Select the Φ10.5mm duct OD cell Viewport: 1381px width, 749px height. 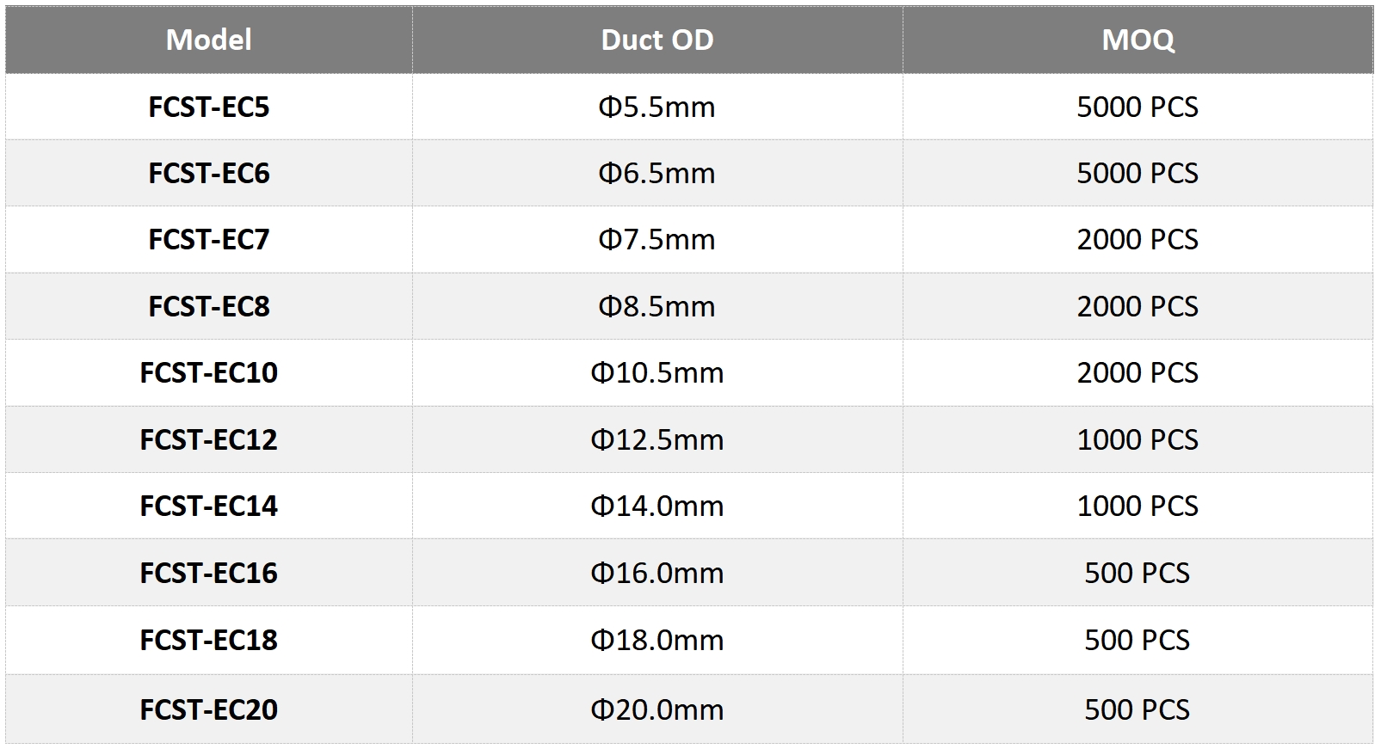click(x=657, y=372)
